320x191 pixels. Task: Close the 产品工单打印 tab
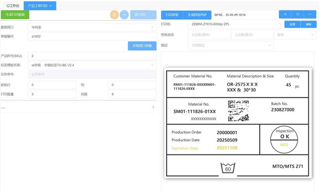tap(50, 6)
